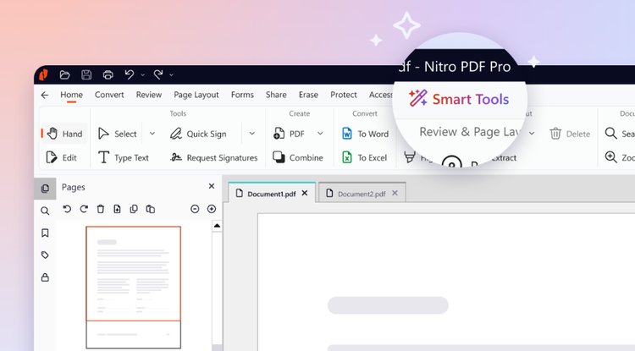Click paste pages icon in Pages panel
This screenshot has width=635, height=351.
(x=150, y=209)
